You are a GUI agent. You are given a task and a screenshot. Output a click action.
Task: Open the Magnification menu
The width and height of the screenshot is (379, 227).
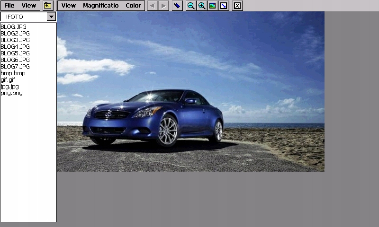(x=100, y=6)
